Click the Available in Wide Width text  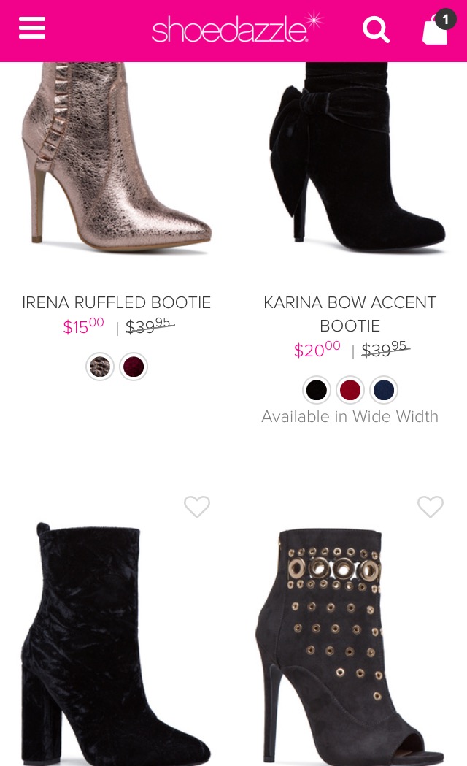(350, 416)
